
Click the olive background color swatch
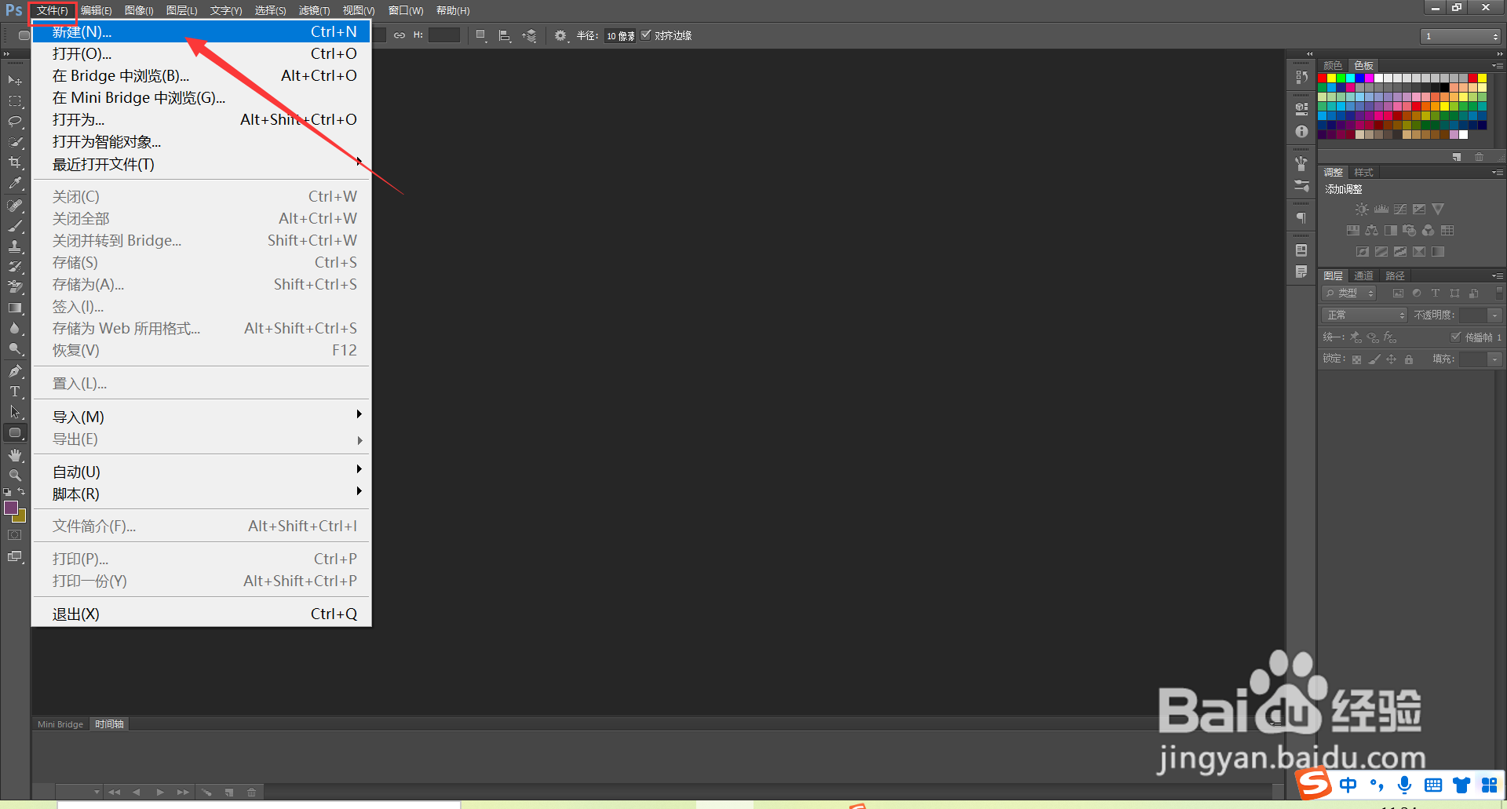pos(21,517)
